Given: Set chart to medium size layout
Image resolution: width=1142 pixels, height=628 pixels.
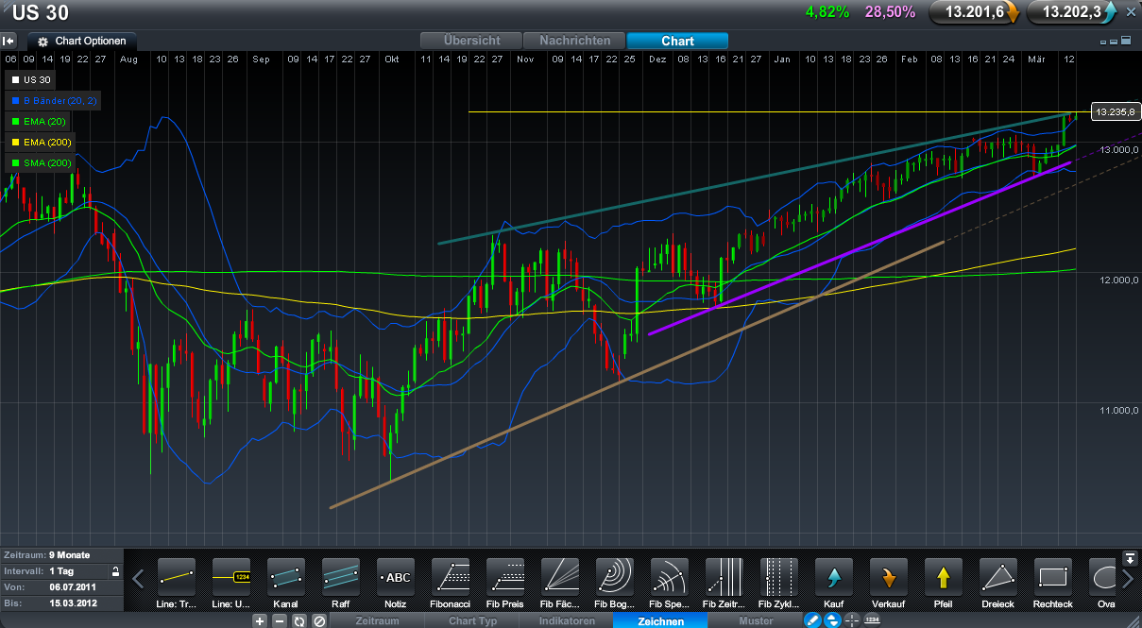Looking at the screenshot, I should pyautogui.click(x=1114, y=42).
